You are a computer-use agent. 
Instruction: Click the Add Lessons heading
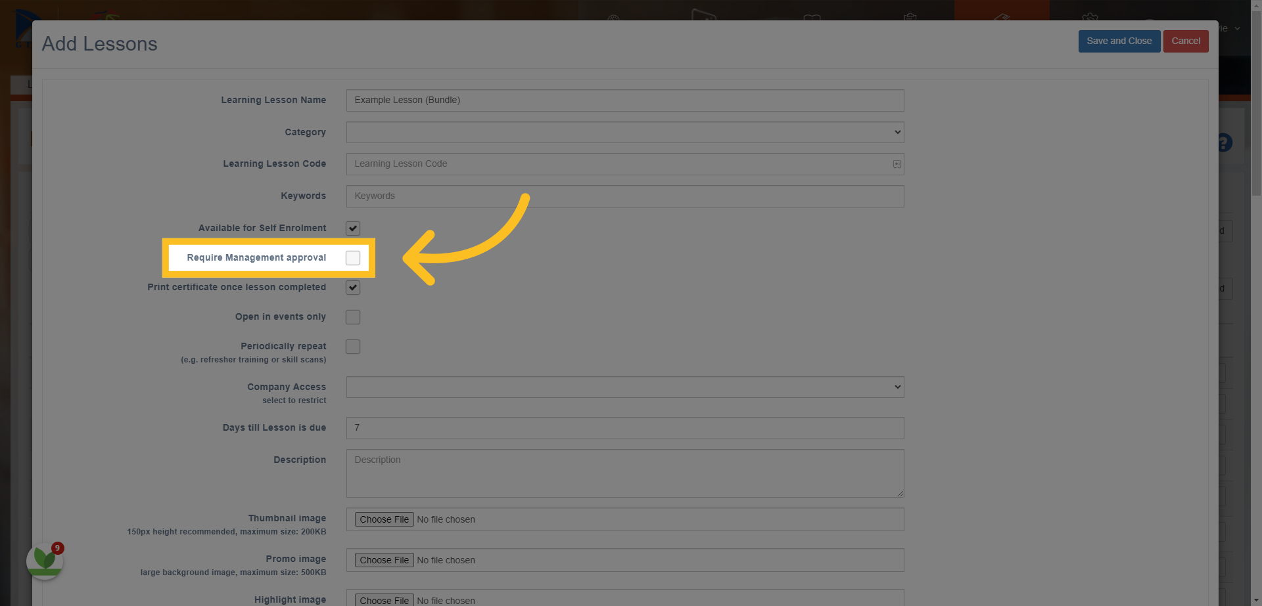click(100, 44)
